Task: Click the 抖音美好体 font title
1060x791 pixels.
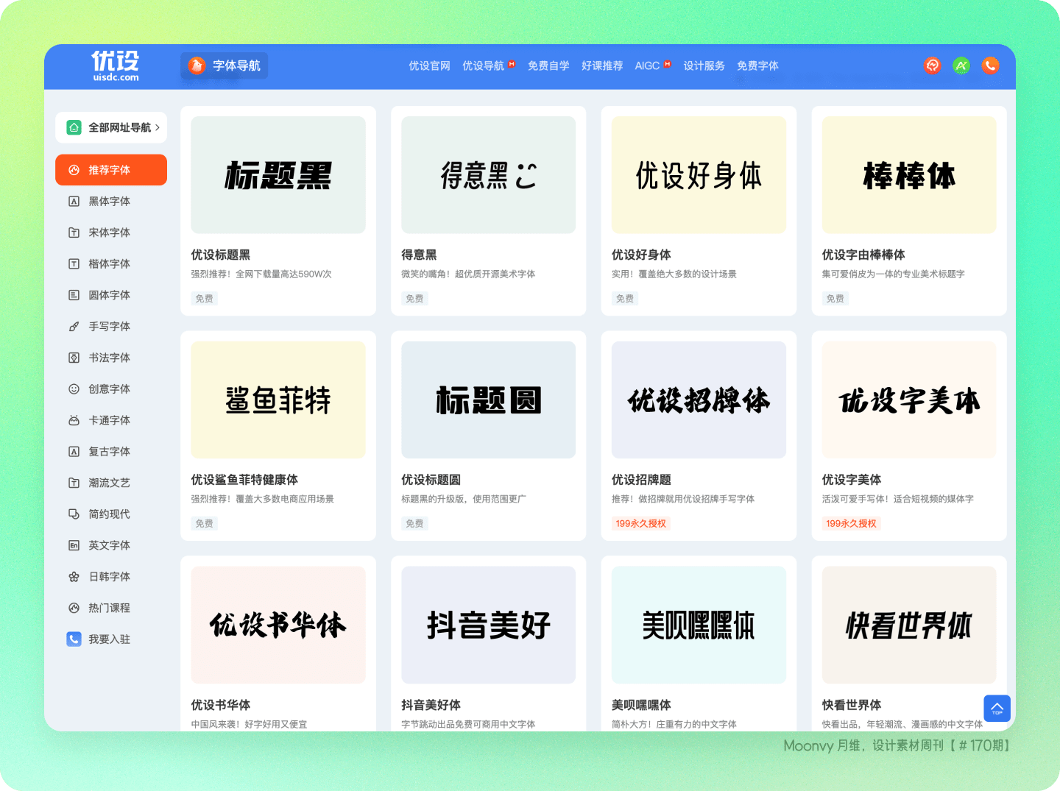Action: point(431,705)
